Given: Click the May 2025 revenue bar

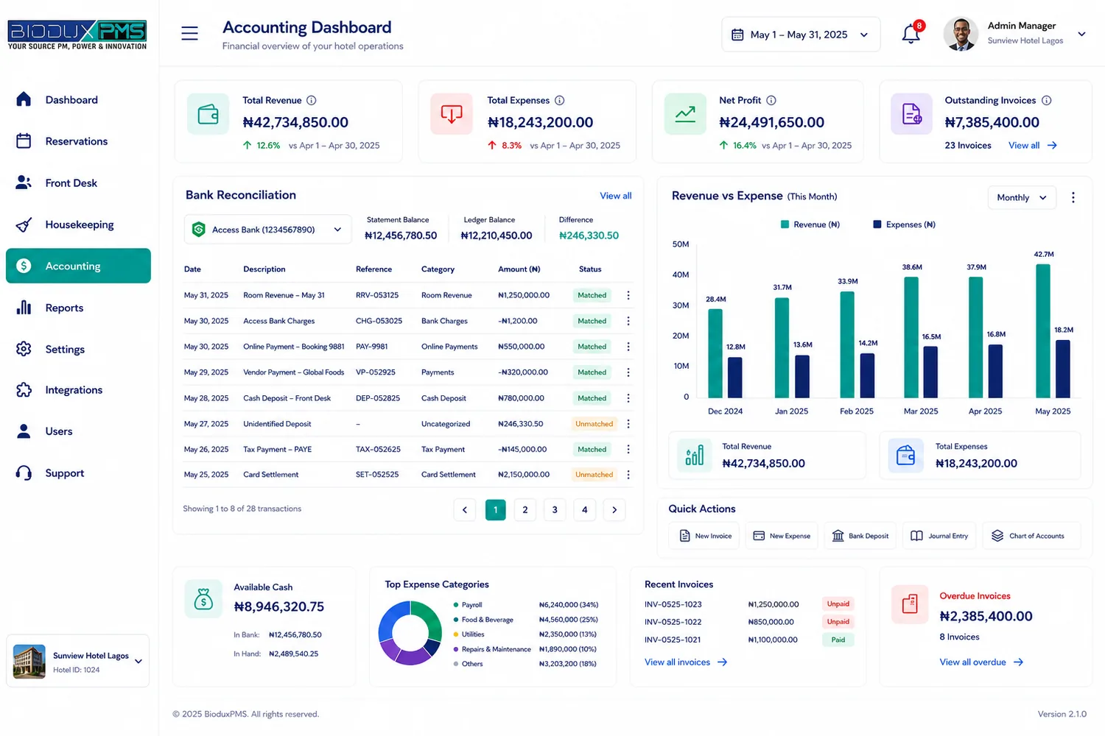Looking at the screenshot, I should 1043,330.
